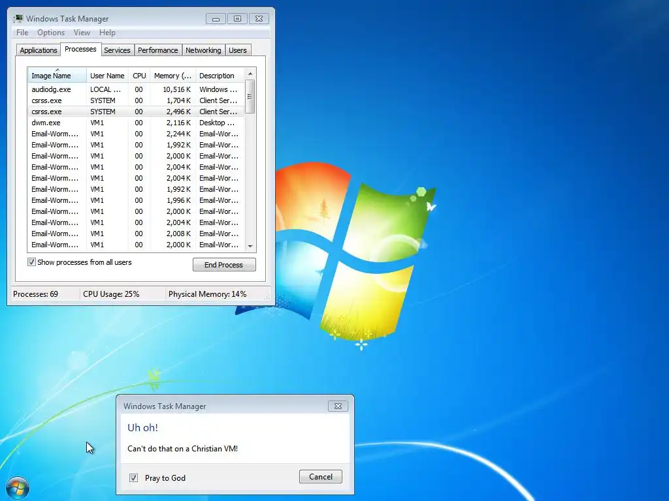The width and height of the screenshot is (669, 501).
Task: Click the 10,516 K memory value
Action: [176, 89]
